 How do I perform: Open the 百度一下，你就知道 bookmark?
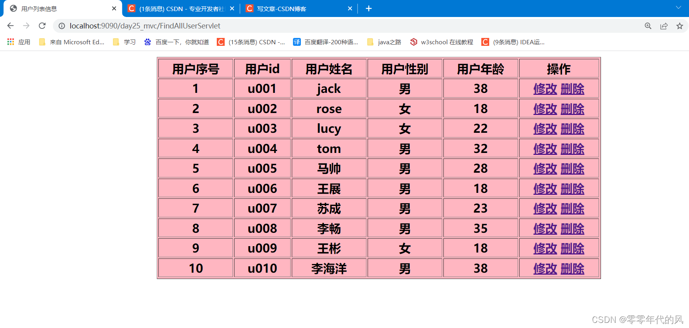point(176,42)
